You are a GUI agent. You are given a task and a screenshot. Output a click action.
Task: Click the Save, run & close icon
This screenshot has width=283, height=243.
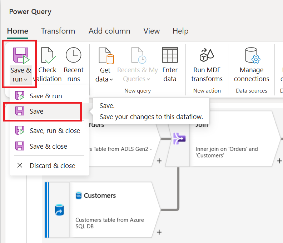click(20, 130)
